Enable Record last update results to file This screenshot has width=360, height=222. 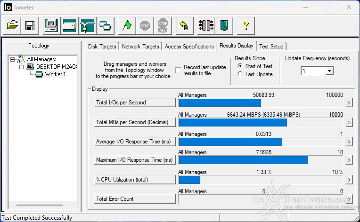click(178, 70)
